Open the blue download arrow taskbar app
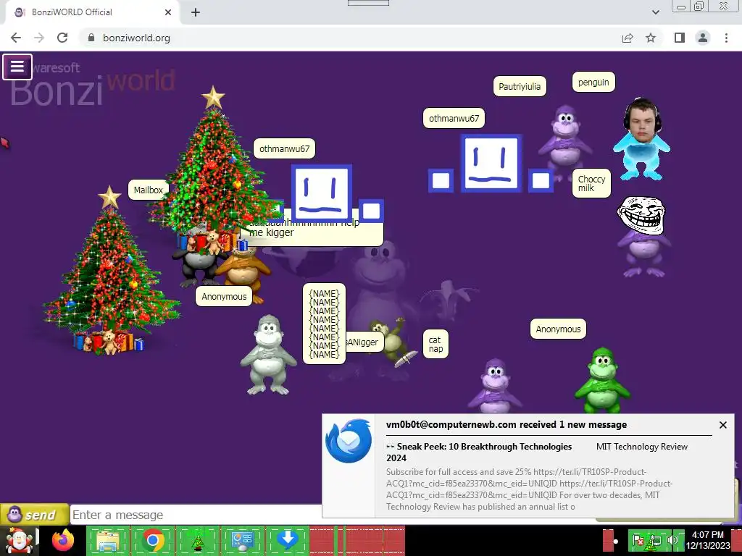 click(287, 541)
